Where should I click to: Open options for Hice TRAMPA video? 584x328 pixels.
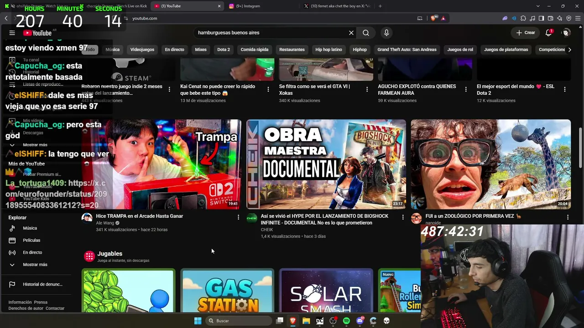(x=238, y=217)
